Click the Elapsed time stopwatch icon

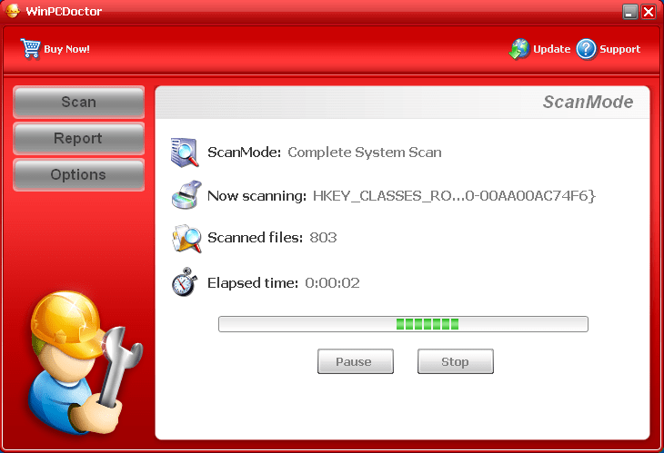coord(185,282)
